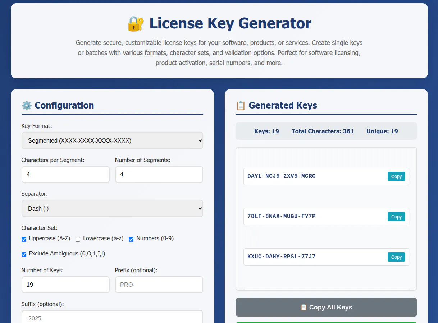Click the gear icon beside Configuration
438x323 pixels.
point(27,105)
